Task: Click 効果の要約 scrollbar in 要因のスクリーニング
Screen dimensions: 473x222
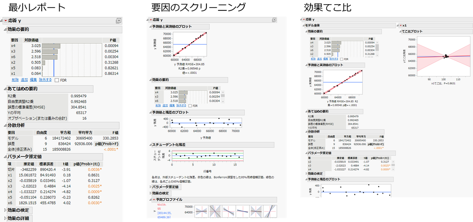Action: [x=223, y=97]
